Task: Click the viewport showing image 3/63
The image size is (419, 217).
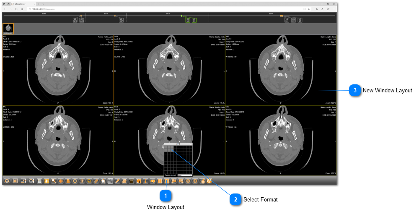Action: [281, 70]
